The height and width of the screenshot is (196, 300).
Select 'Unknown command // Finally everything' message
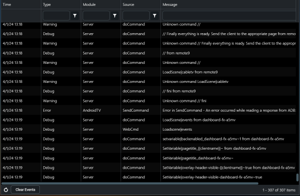229,43
